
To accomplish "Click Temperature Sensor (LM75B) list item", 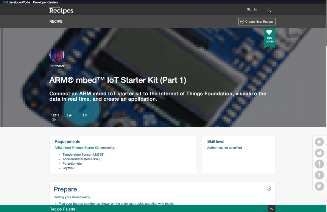I will click(x=83, y=155).
